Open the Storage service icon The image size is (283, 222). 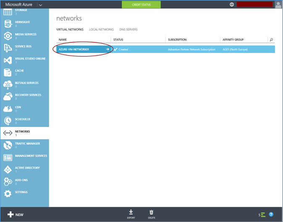8,12
